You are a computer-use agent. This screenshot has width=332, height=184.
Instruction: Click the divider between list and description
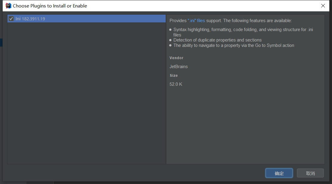(166, 90)
